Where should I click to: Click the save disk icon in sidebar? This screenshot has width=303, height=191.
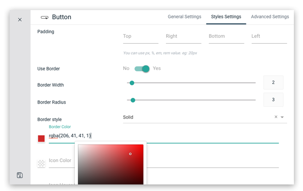[x=20, y=175]
